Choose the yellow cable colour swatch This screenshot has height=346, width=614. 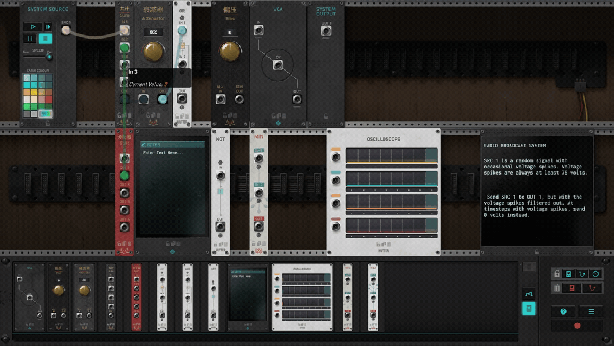click(34, 92)
